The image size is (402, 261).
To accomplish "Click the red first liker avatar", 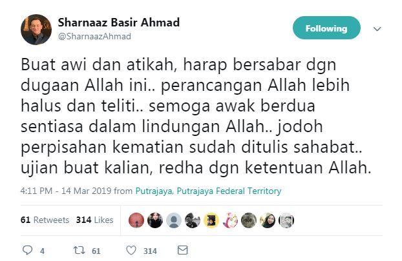I will 136,220.
